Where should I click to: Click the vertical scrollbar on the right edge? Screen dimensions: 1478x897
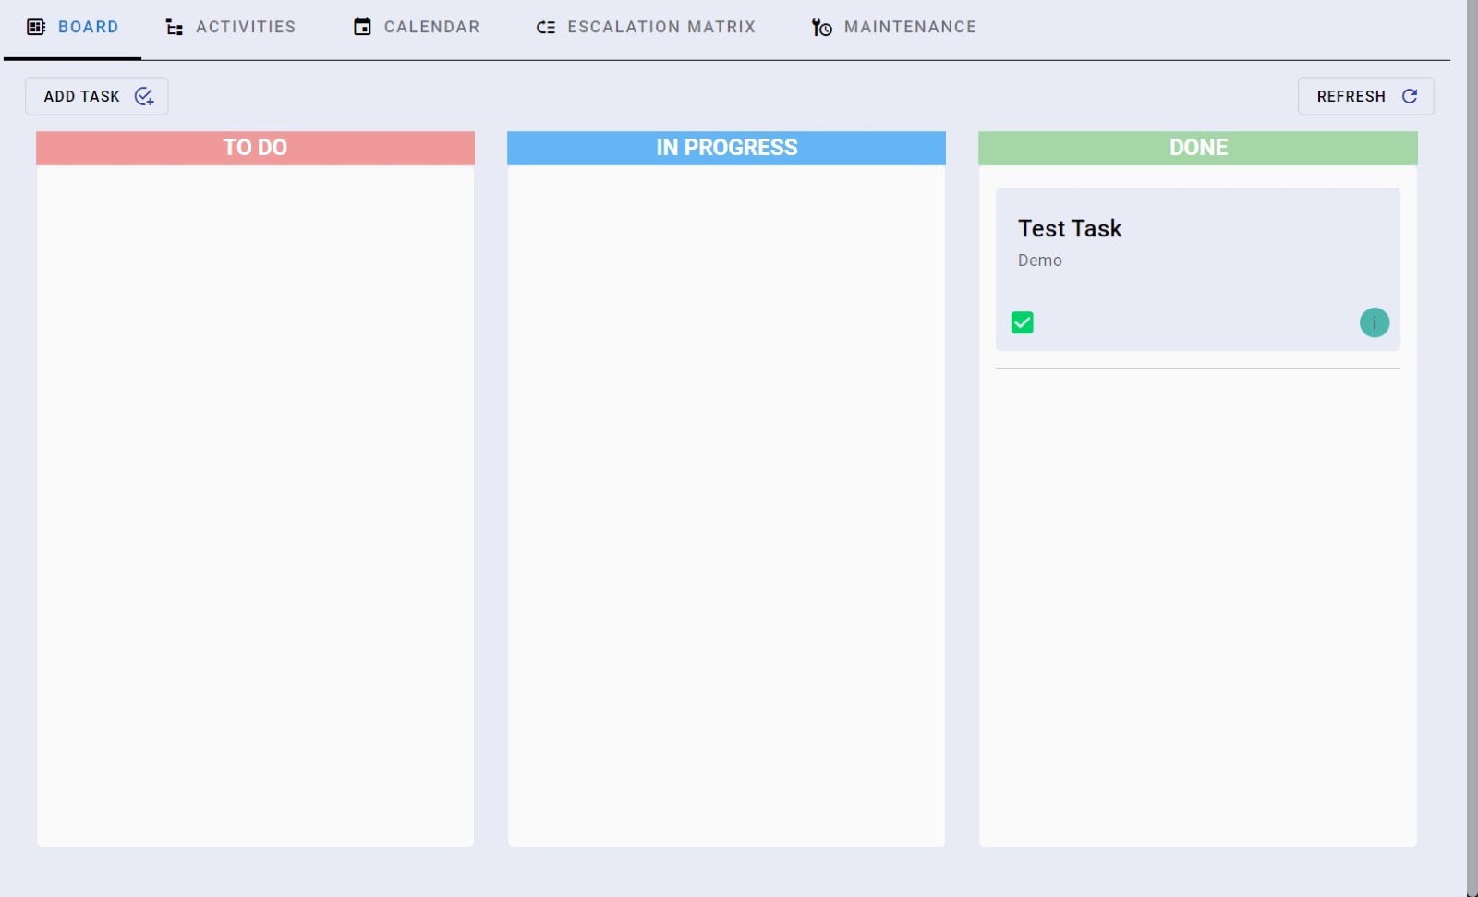tap(1472, 443)
